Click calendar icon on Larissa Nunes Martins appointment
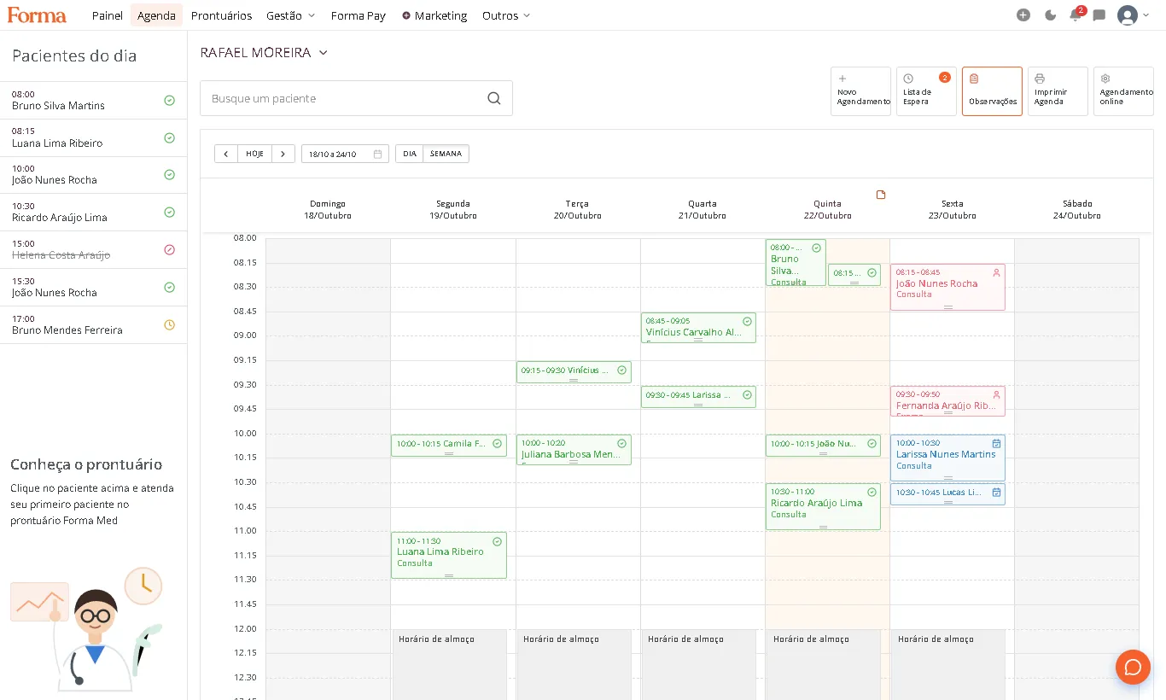 coord(996,444)
